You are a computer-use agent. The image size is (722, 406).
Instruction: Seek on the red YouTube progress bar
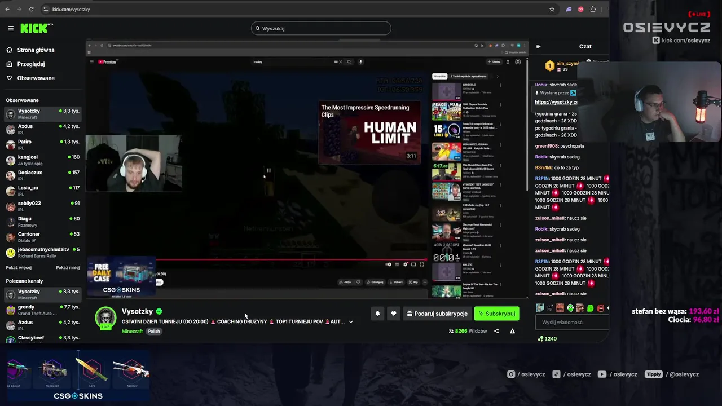(x=291, y=260)
